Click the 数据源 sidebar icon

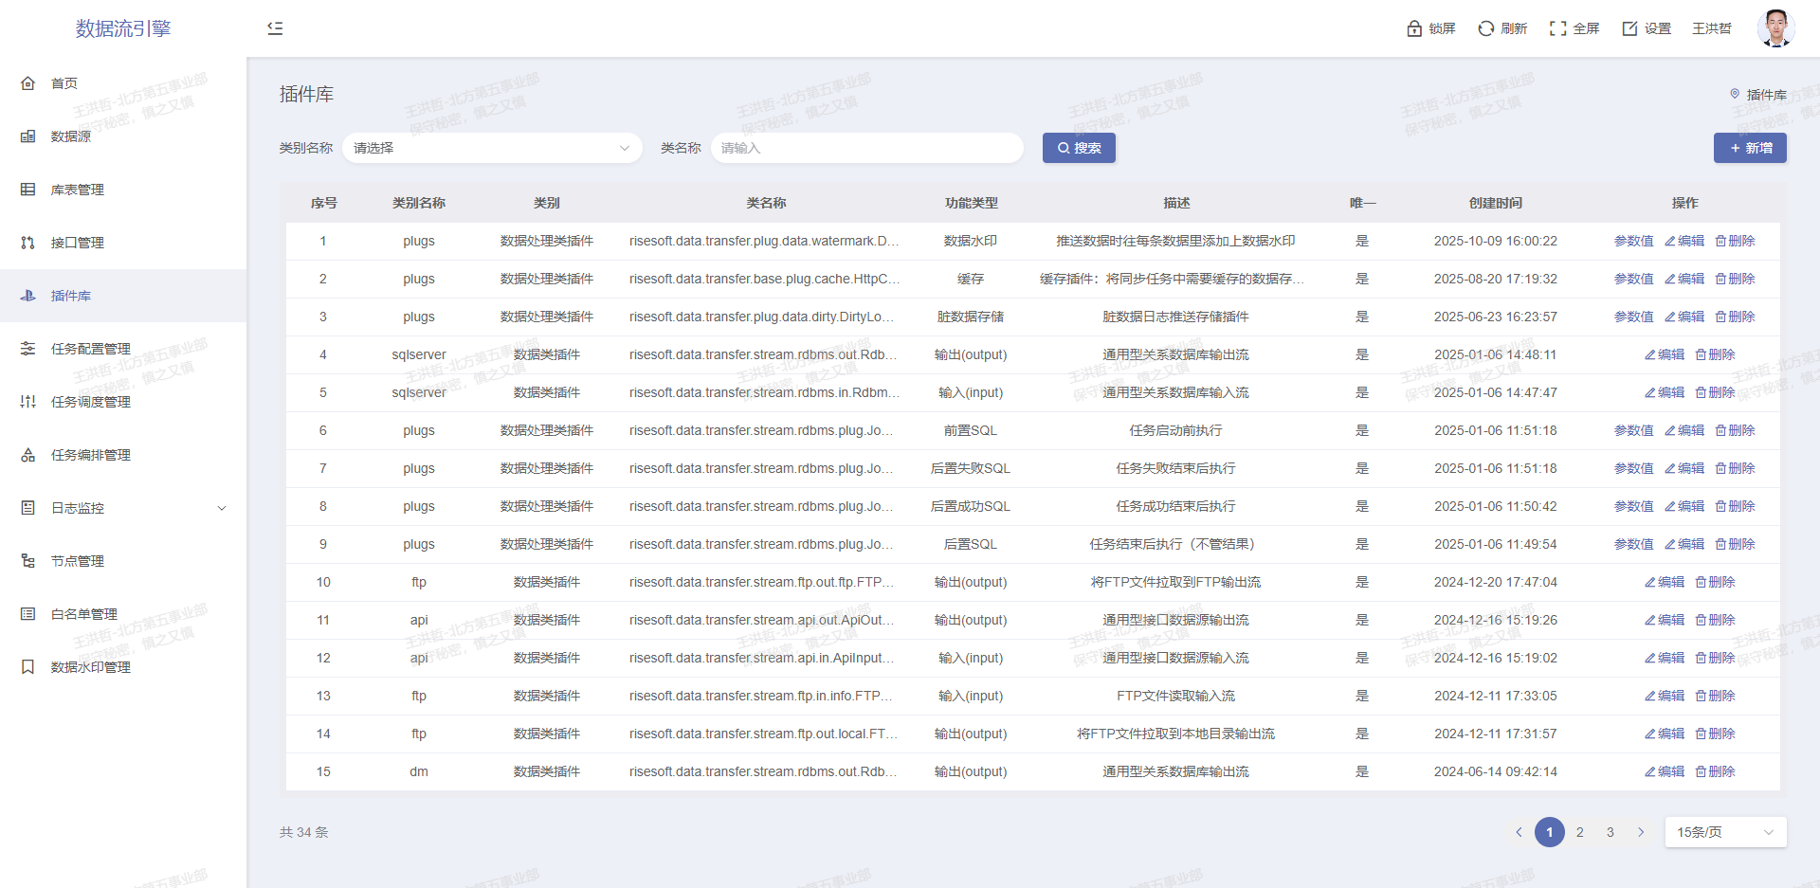28,136
